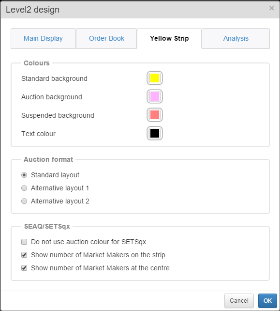Click the 'Suspended background' label text

(58, 115)
